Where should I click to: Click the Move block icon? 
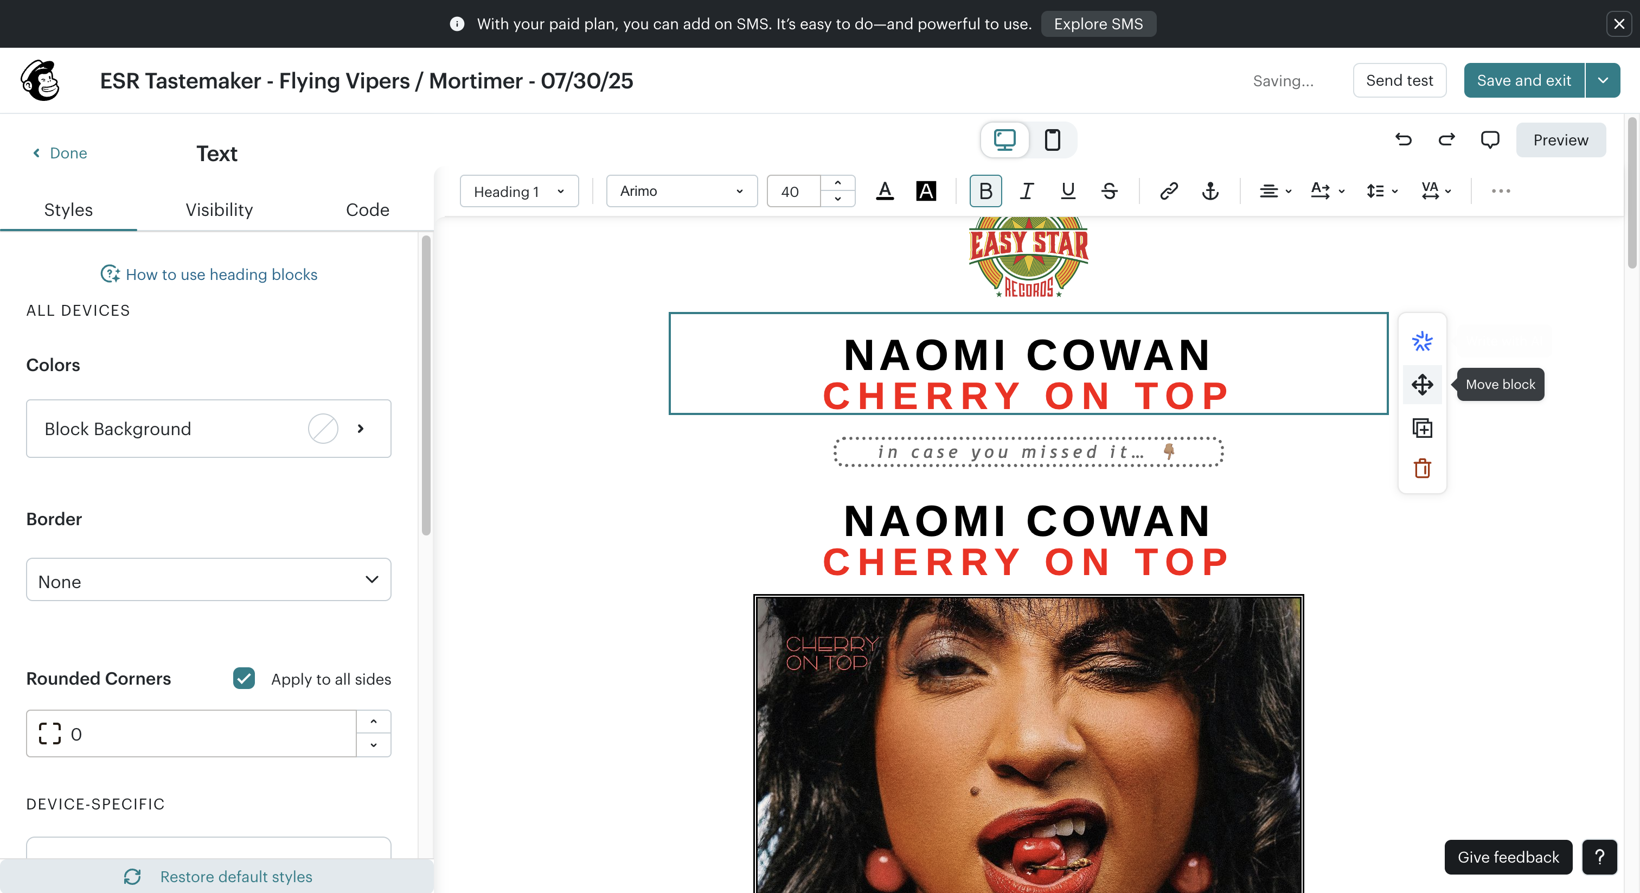(x=1421, y=384)
